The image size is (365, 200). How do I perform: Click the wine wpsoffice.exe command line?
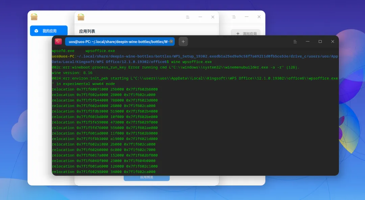click(x=191, y=62)
